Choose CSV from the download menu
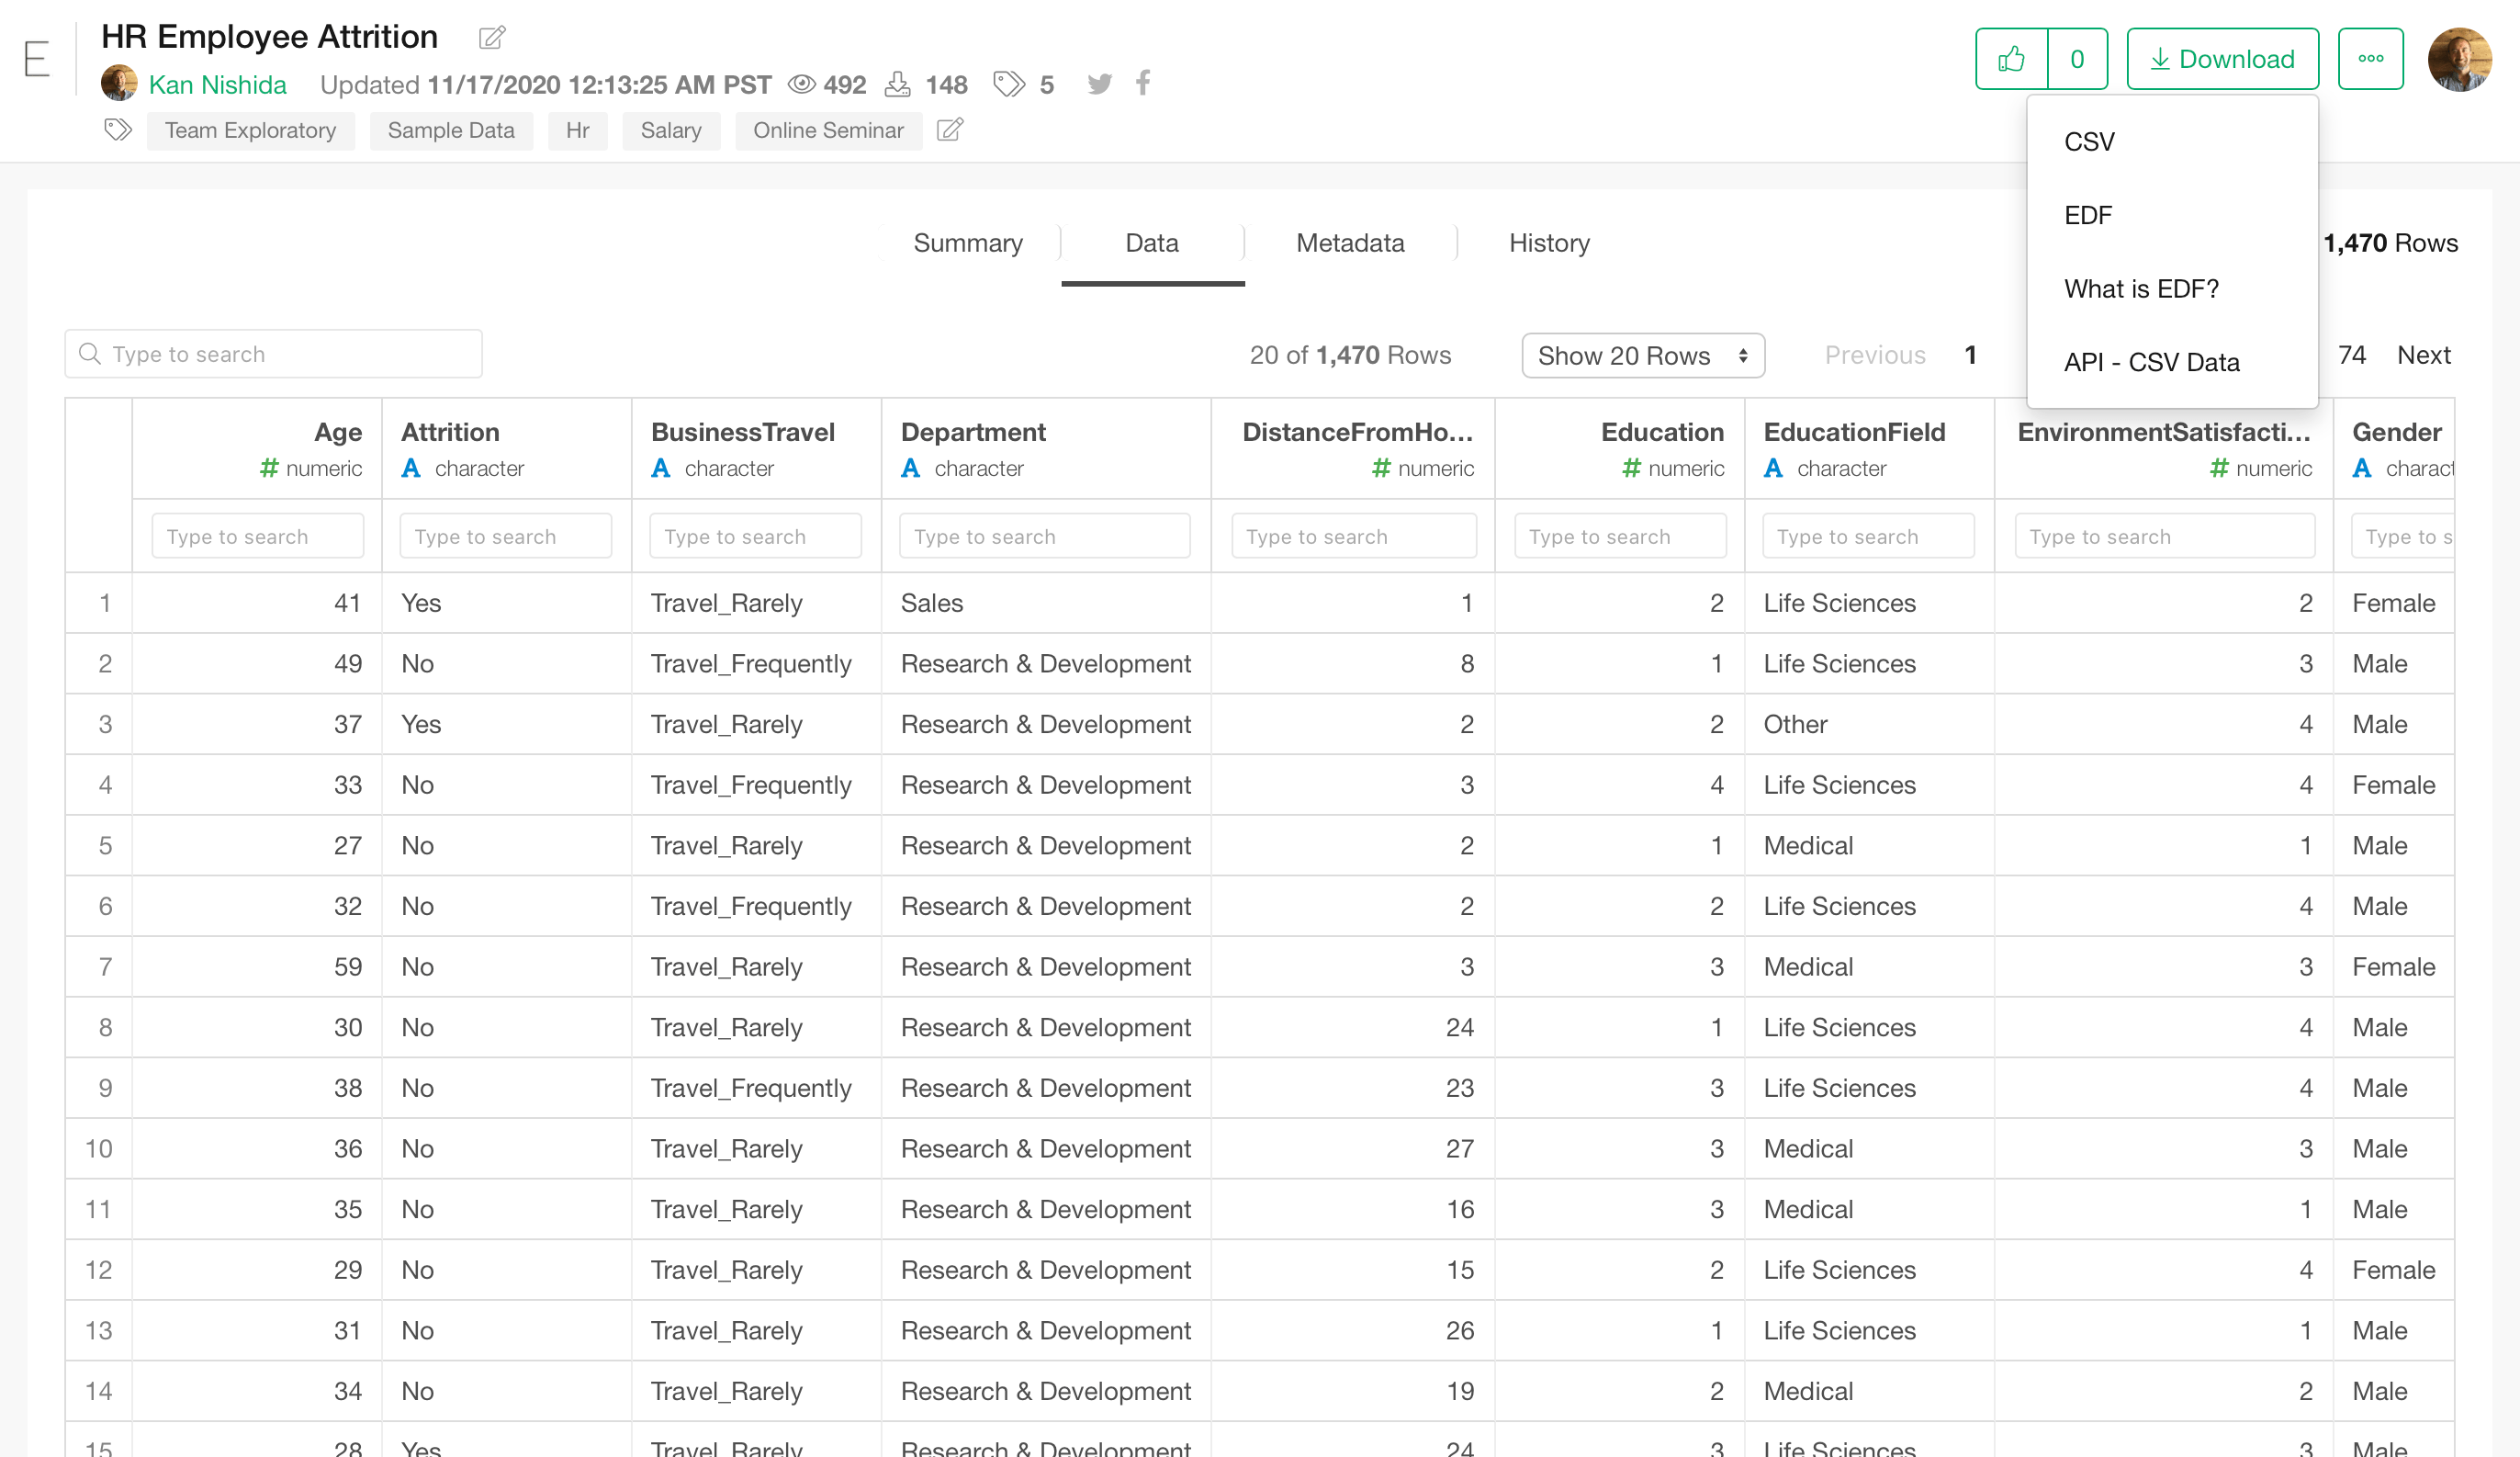Screen dimensions: 2520x1457 (2089, 142)
